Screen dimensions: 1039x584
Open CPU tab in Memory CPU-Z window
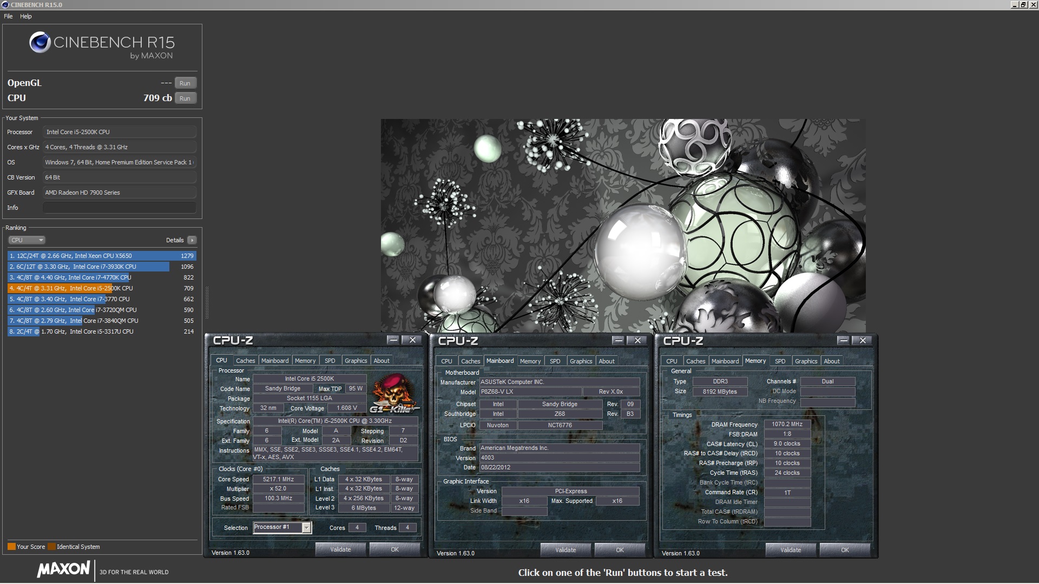coord(672,361)
